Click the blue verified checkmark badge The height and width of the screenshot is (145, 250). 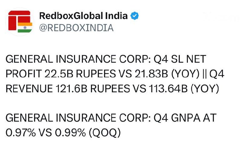134,16
